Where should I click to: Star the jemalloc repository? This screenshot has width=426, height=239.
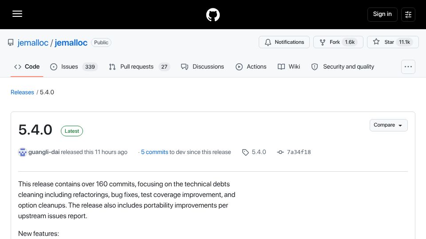(393, 42)
